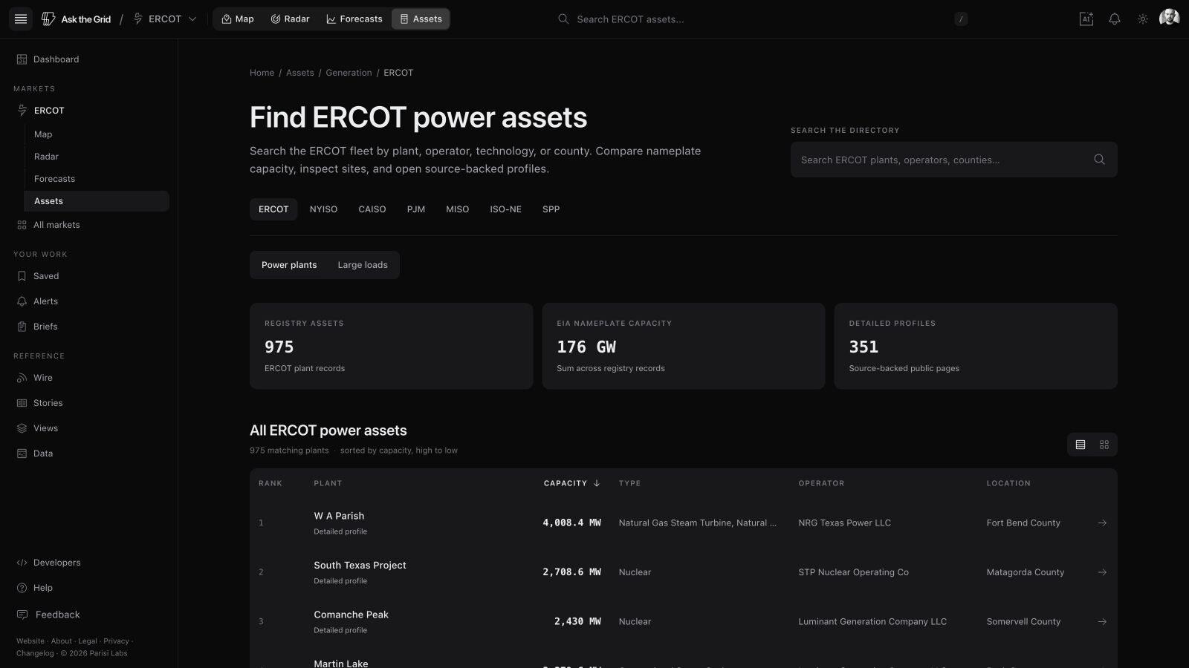Open the Feedback option

point(89,615)
